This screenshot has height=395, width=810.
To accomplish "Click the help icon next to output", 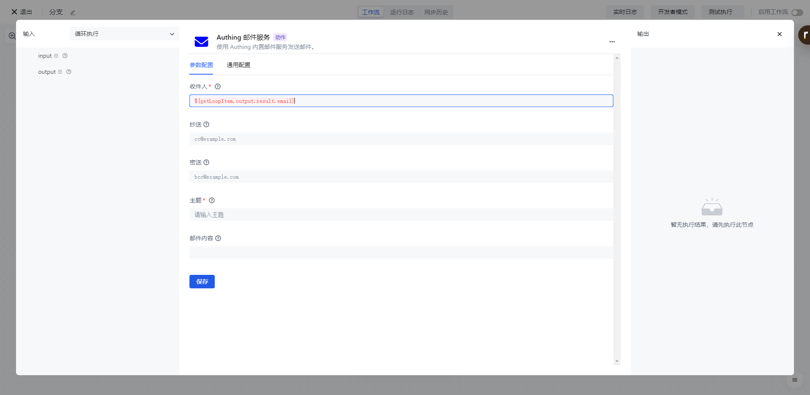I will click(x=69, y=72).
